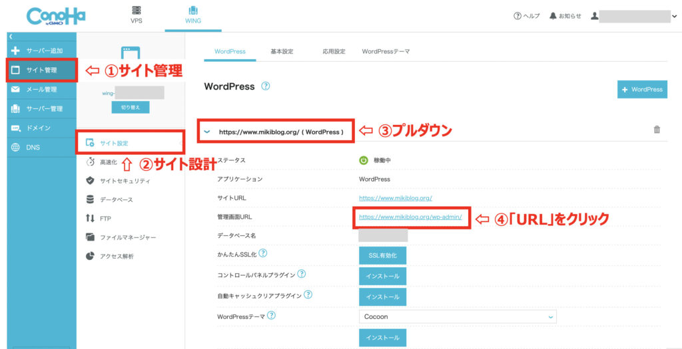Open the Cocoon theme dropdown
The height and width of the screenshot is (349, 682).
point(458,317)
